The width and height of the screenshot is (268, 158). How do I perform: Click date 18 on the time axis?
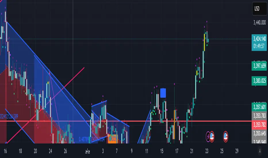(20, 151)
